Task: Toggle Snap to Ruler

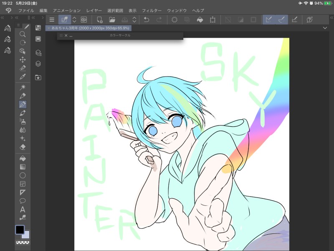Action: click(x=269, y=20)
